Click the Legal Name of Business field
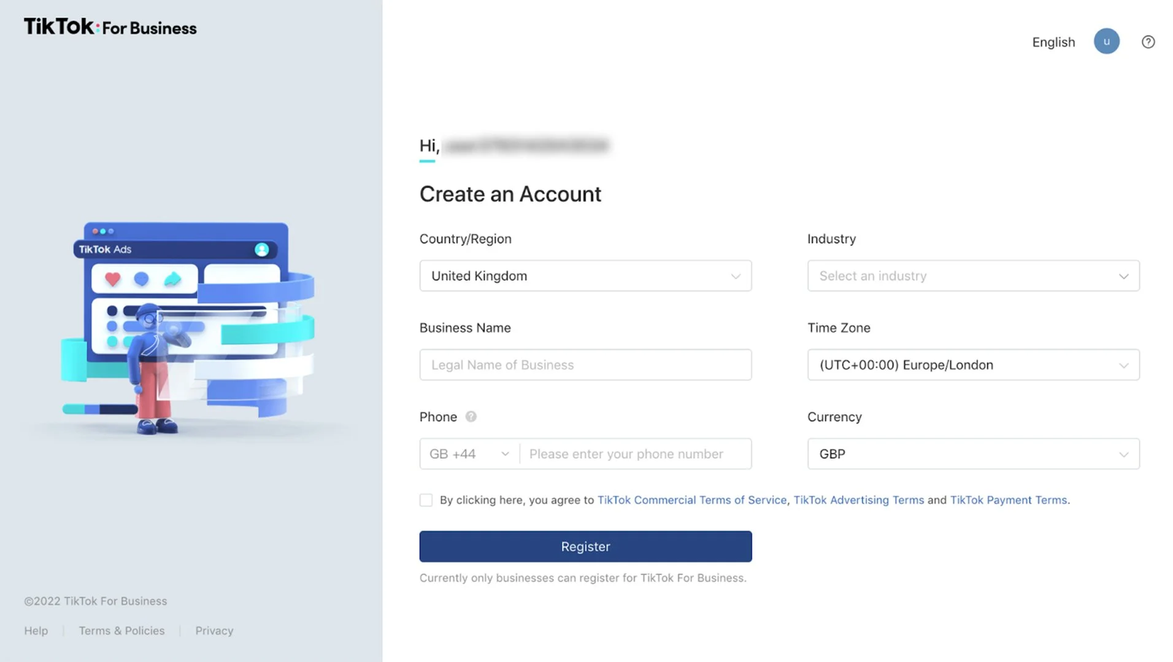The image size is (1173, 662). pos(585,365)
